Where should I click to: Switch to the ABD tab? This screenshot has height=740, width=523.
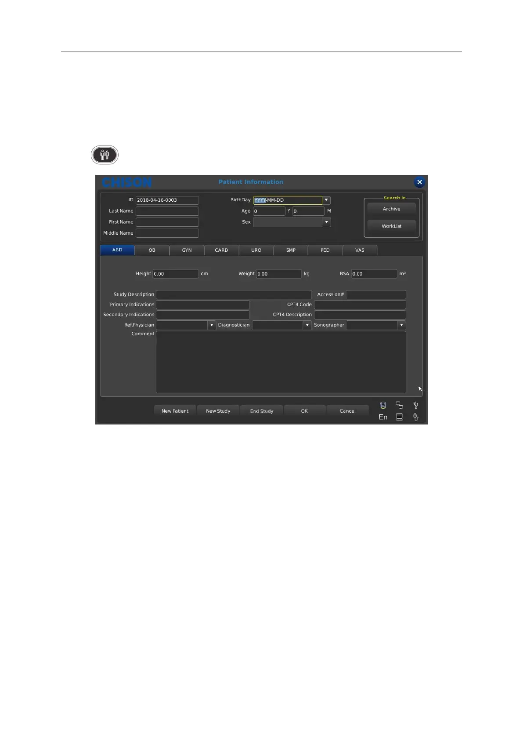click(x=117, y=250)
